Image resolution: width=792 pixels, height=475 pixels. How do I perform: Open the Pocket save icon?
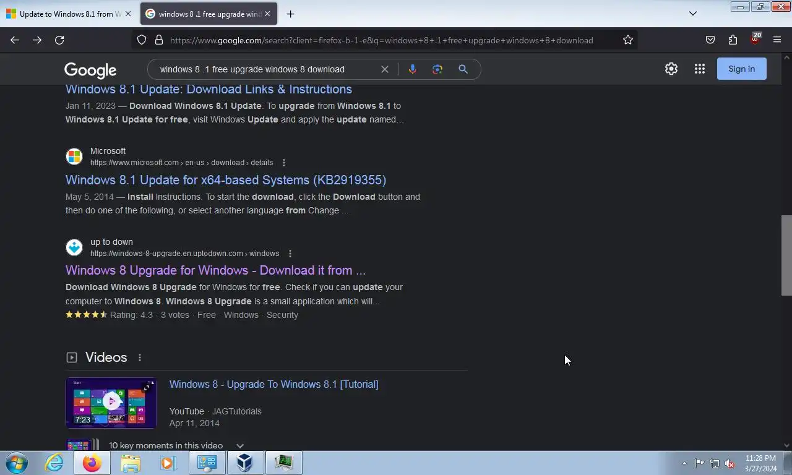click(x=710, y=40)
